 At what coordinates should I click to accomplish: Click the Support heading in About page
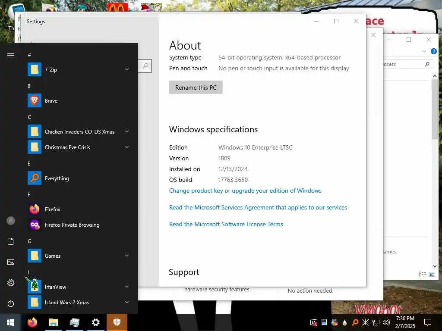(x=184, y=272)
